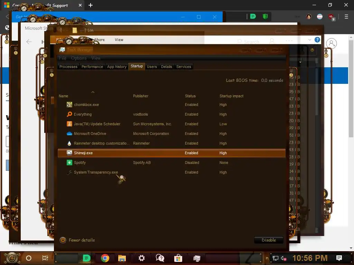This screenshot has height=265, width=354.
Task: Click the Fewer details link
Action: click(82, 240)
